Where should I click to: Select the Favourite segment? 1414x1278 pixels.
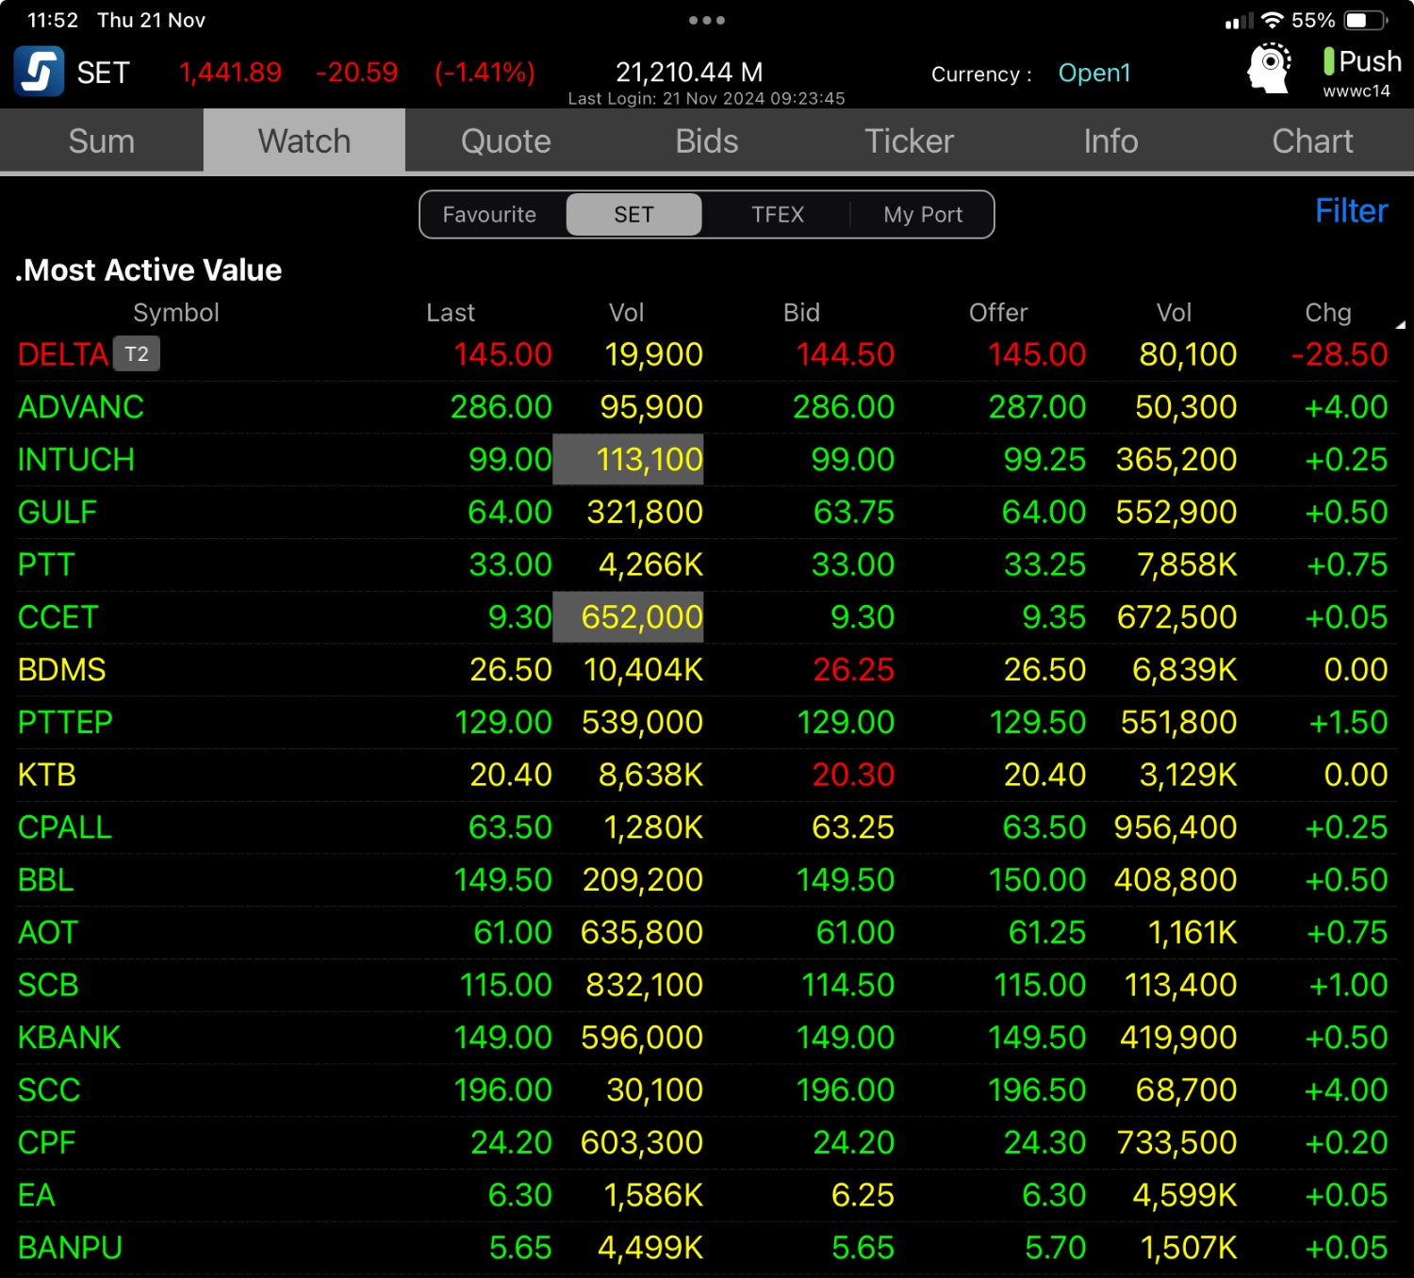tap(490, 215)
